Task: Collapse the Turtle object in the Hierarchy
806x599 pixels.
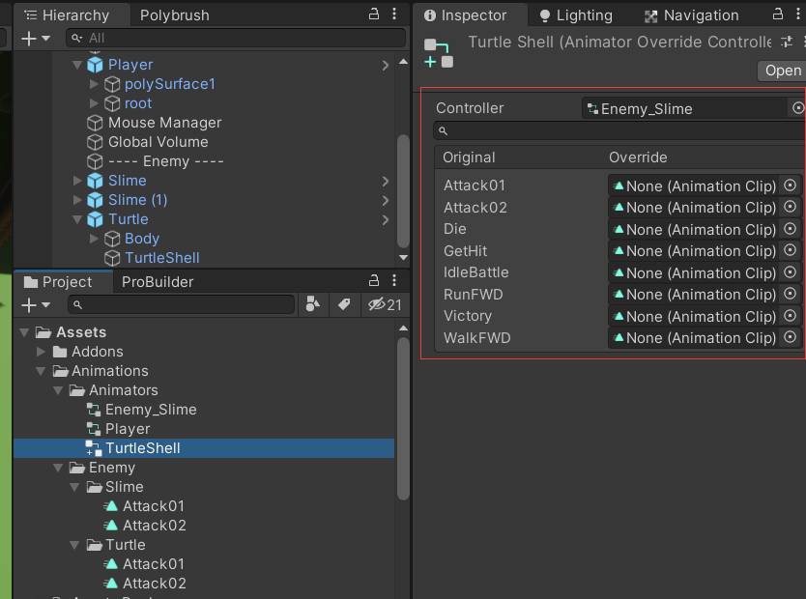Action: point(77,219)
